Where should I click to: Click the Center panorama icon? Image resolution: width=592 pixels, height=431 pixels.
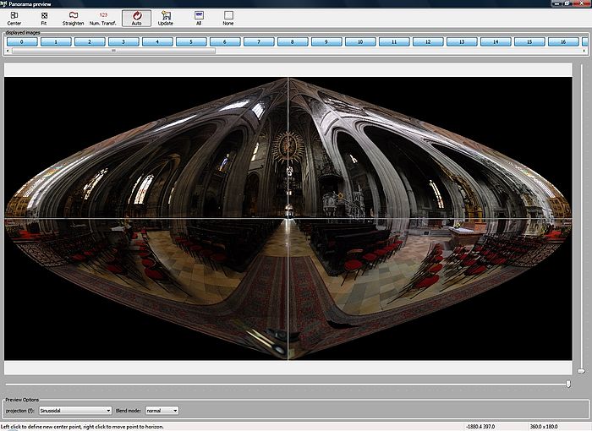(x=14, y=18)
